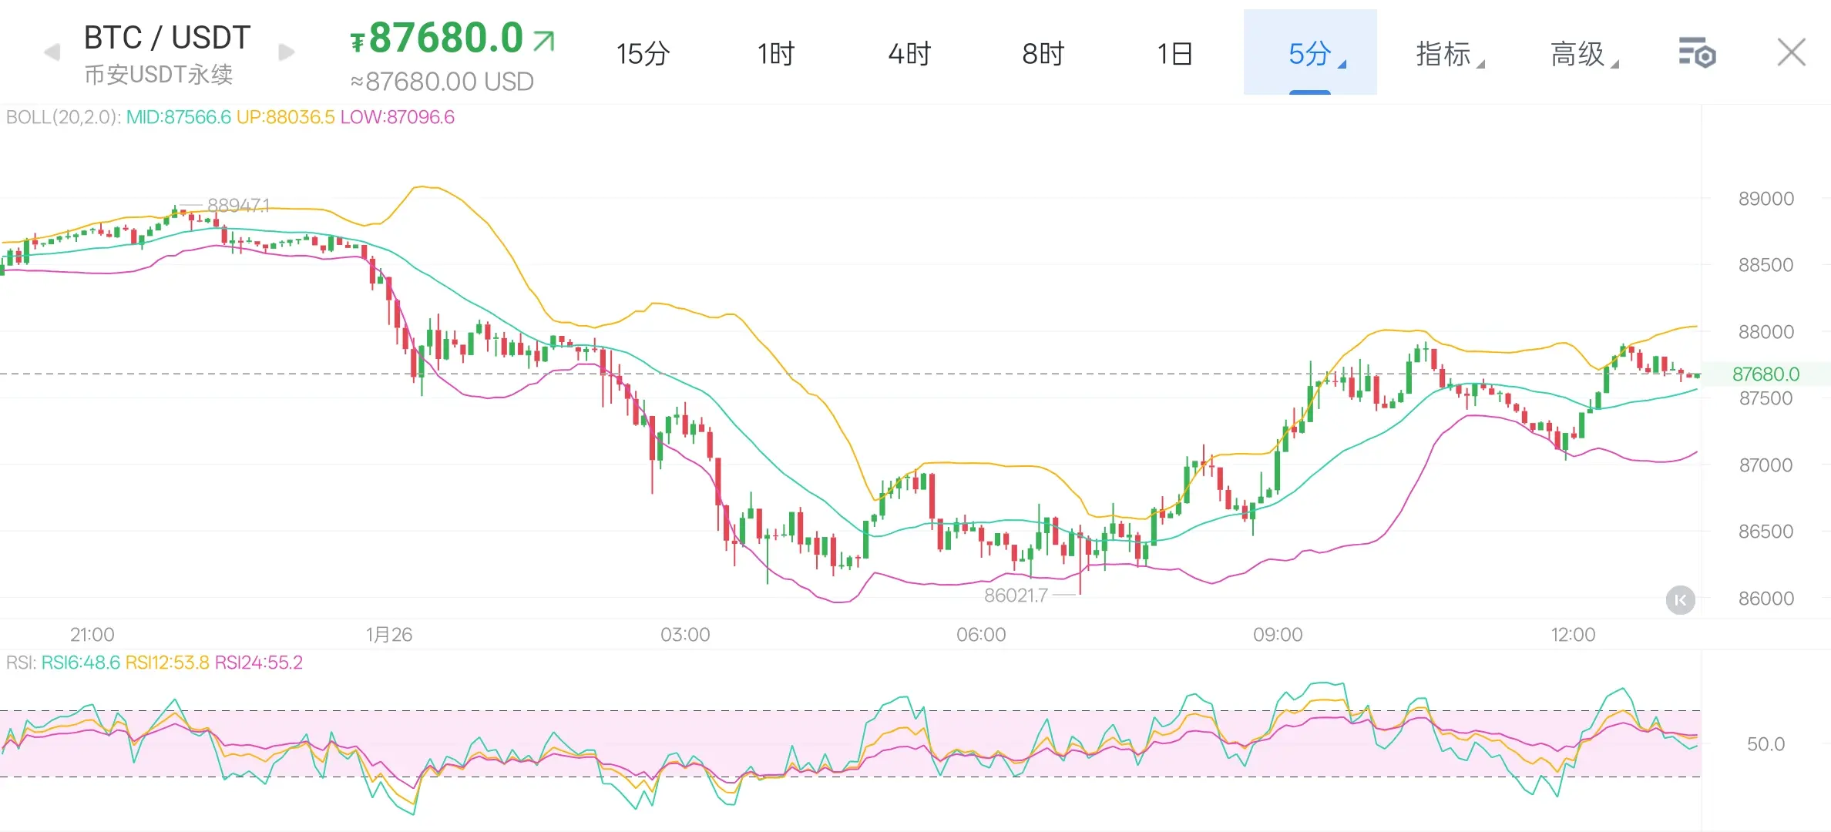Switch to 1时 timeframe

pos(775,54)
